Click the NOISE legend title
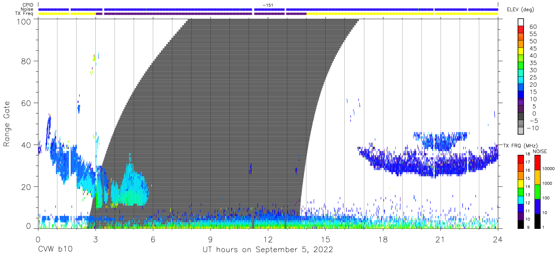 [539, 151]
